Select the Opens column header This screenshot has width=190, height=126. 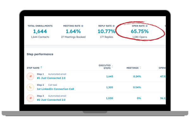click(x=162, y=68)
